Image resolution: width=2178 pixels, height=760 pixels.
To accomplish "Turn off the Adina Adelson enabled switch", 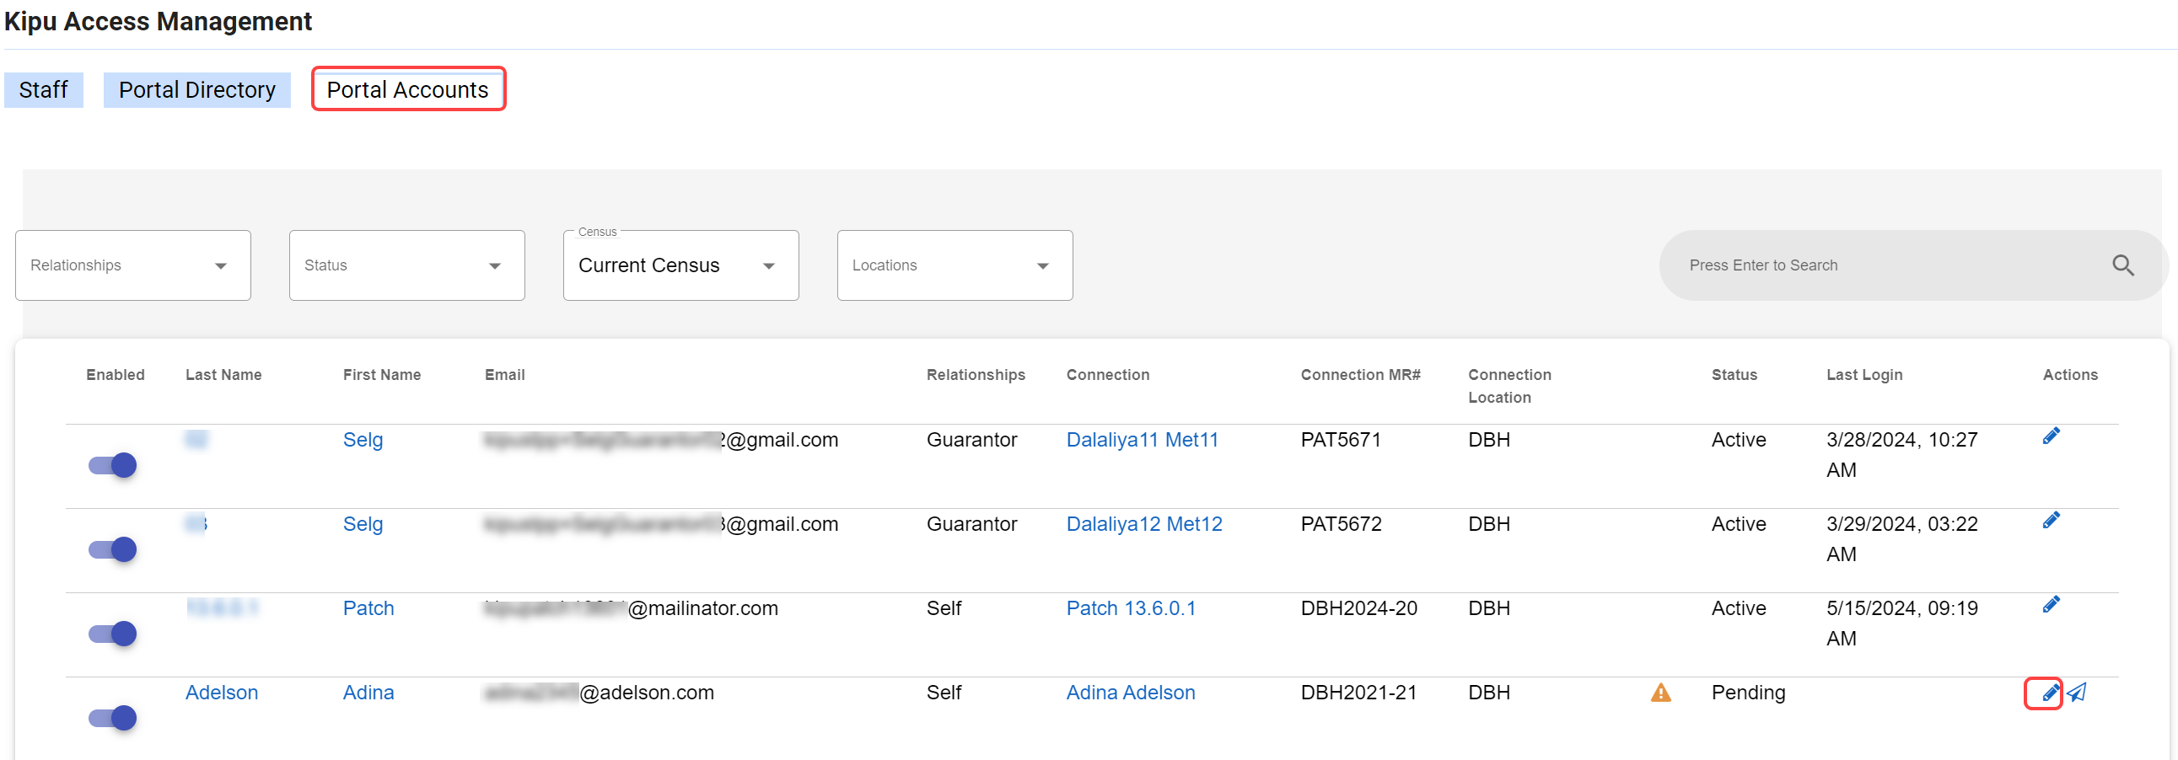I will [x=112, y=718].
